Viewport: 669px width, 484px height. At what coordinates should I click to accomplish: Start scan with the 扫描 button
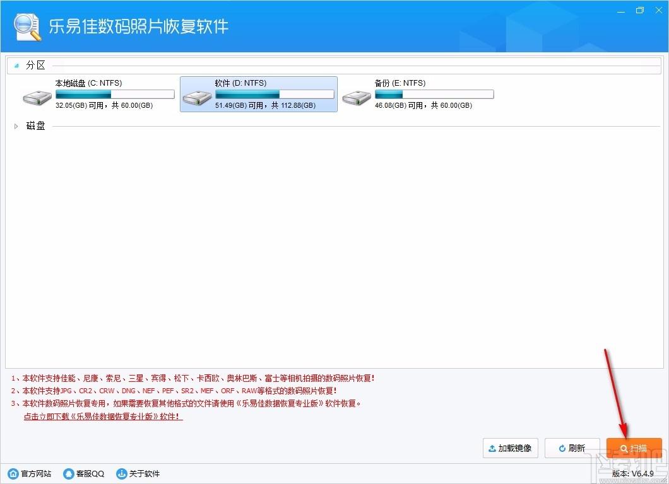coord(634,448)
